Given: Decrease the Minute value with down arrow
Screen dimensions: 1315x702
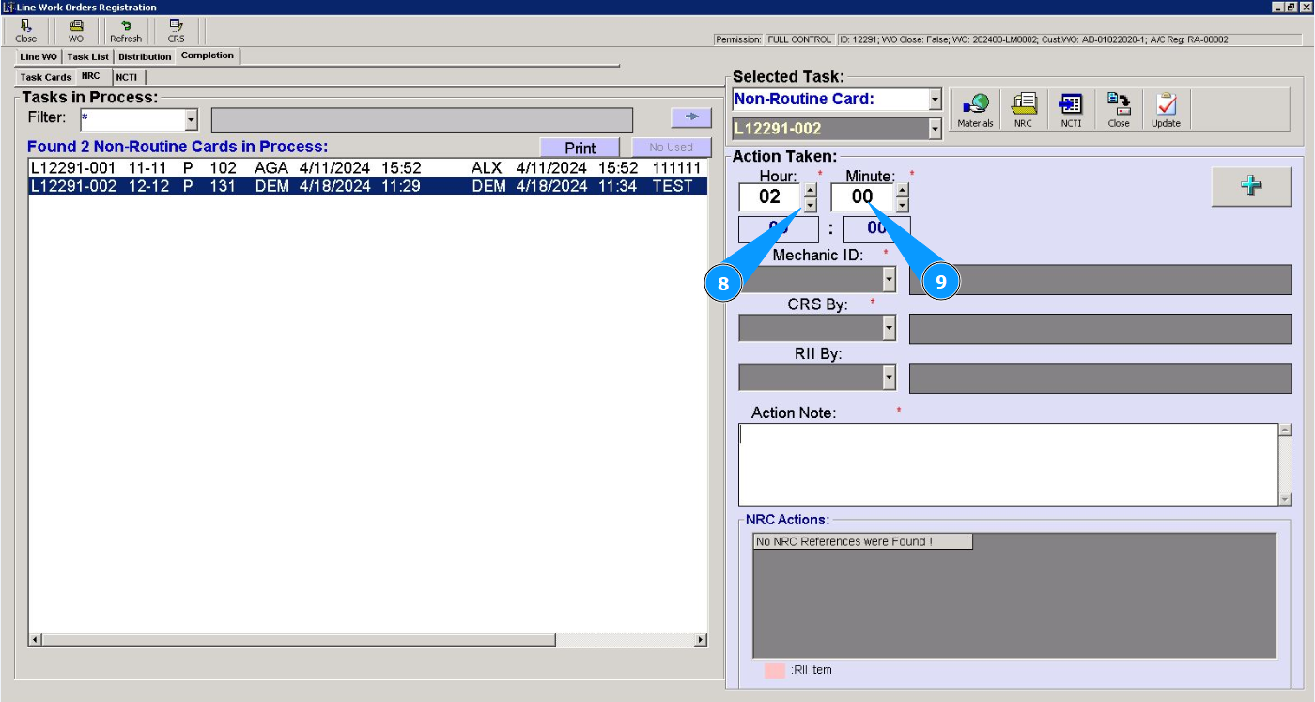Looking at the screenshot, I should 903,205.
